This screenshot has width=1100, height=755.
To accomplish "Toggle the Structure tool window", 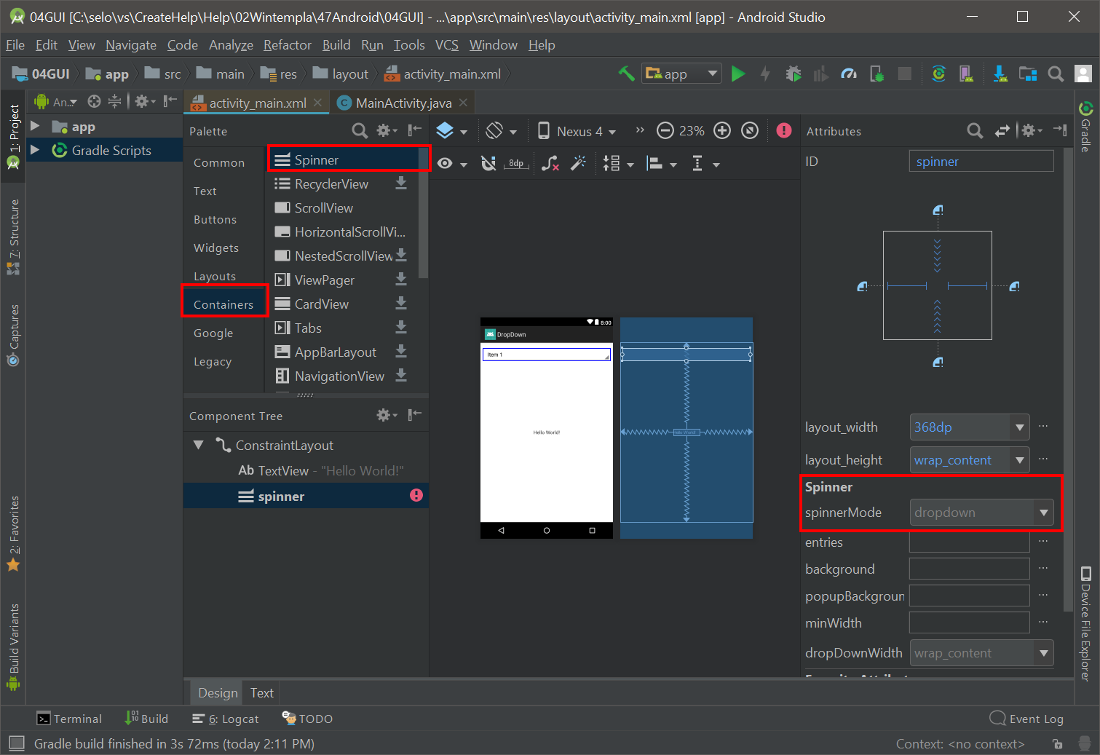I will pos(13,237).
